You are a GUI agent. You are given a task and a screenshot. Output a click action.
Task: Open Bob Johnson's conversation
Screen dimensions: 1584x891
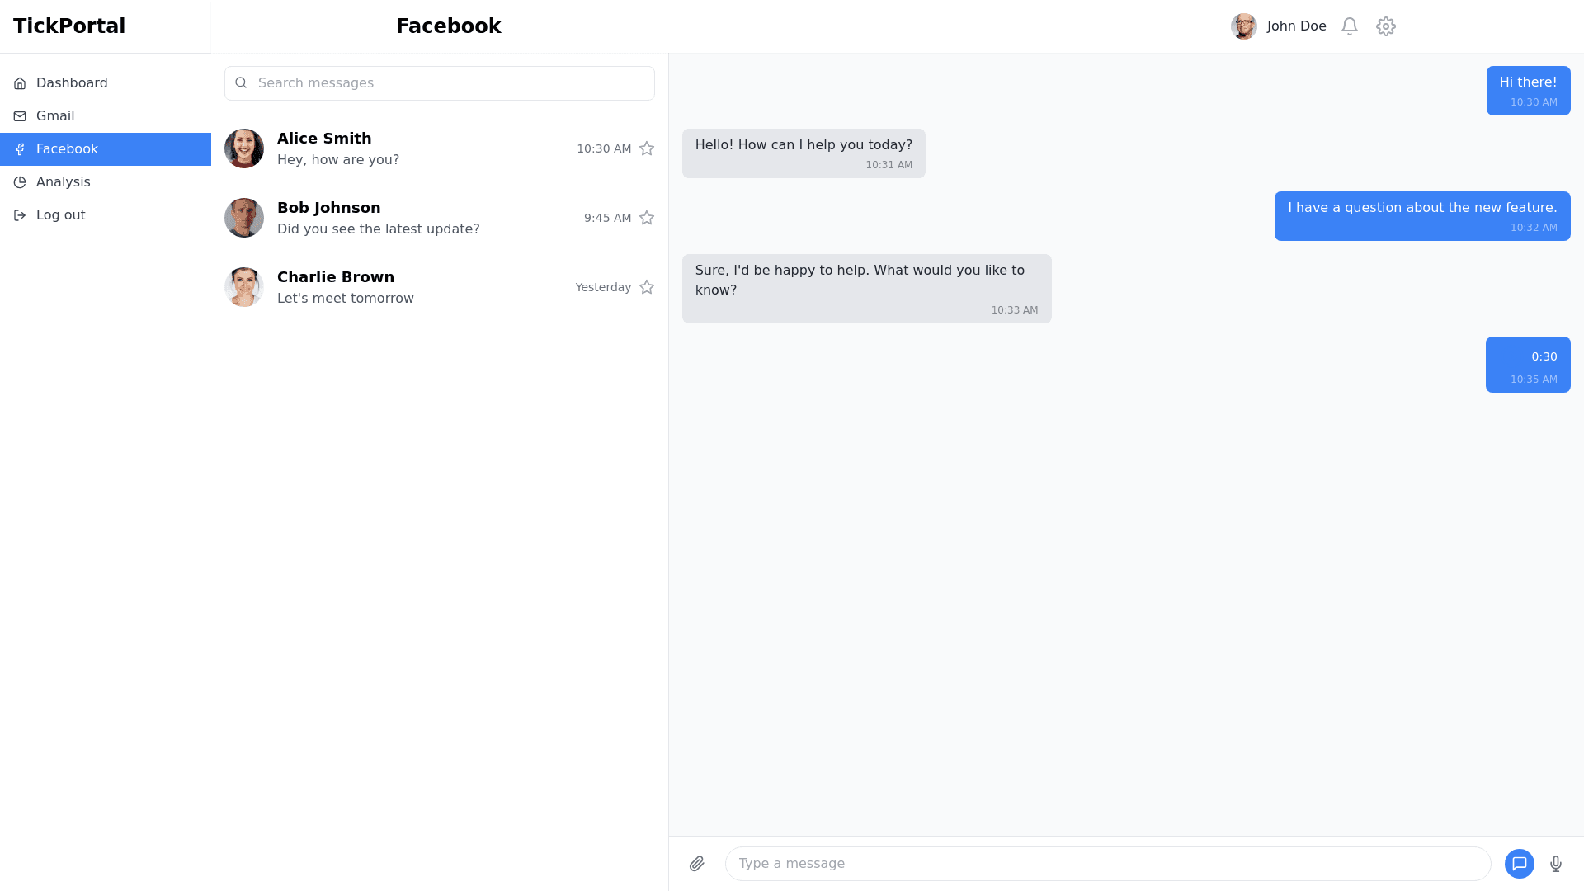pos(379,218)
